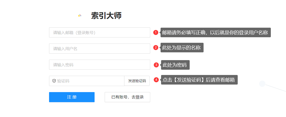Click the 发送验证码 button
This screenshot has width=286, height=117.
(137, 81)
